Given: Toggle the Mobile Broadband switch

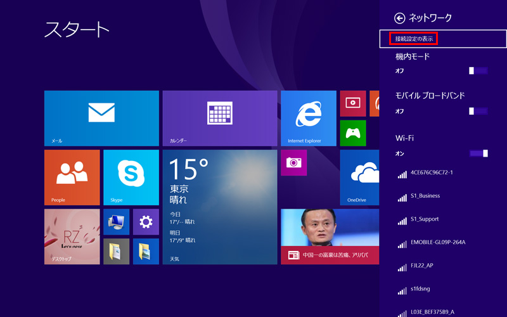Looking at the screenshot, I should [478, 111].
